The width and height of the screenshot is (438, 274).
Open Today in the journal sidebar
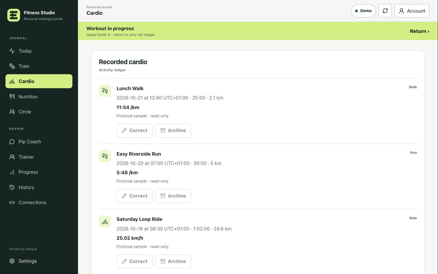pos(39,51)
